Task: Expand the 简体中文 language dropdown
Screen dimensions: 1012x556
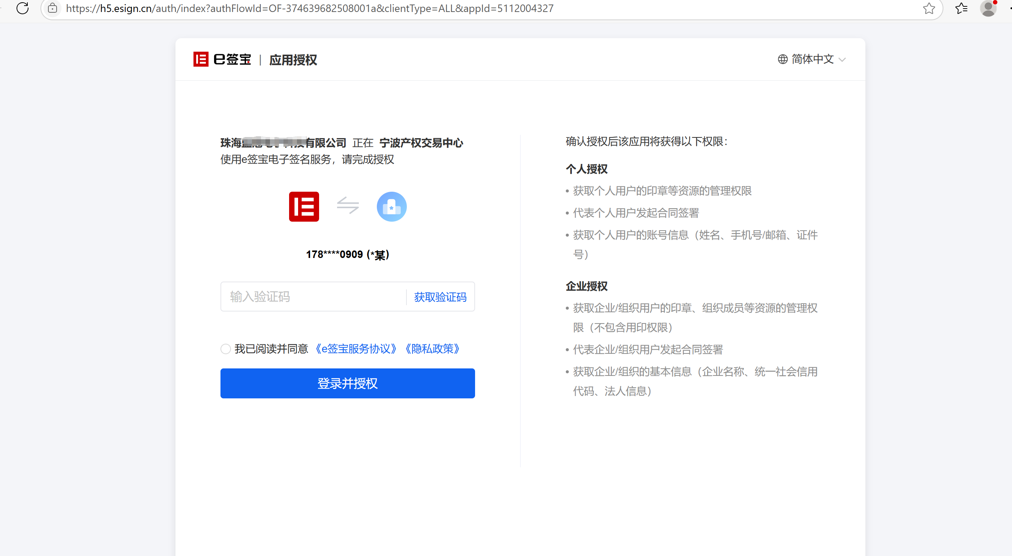Action: pos(812,59)
